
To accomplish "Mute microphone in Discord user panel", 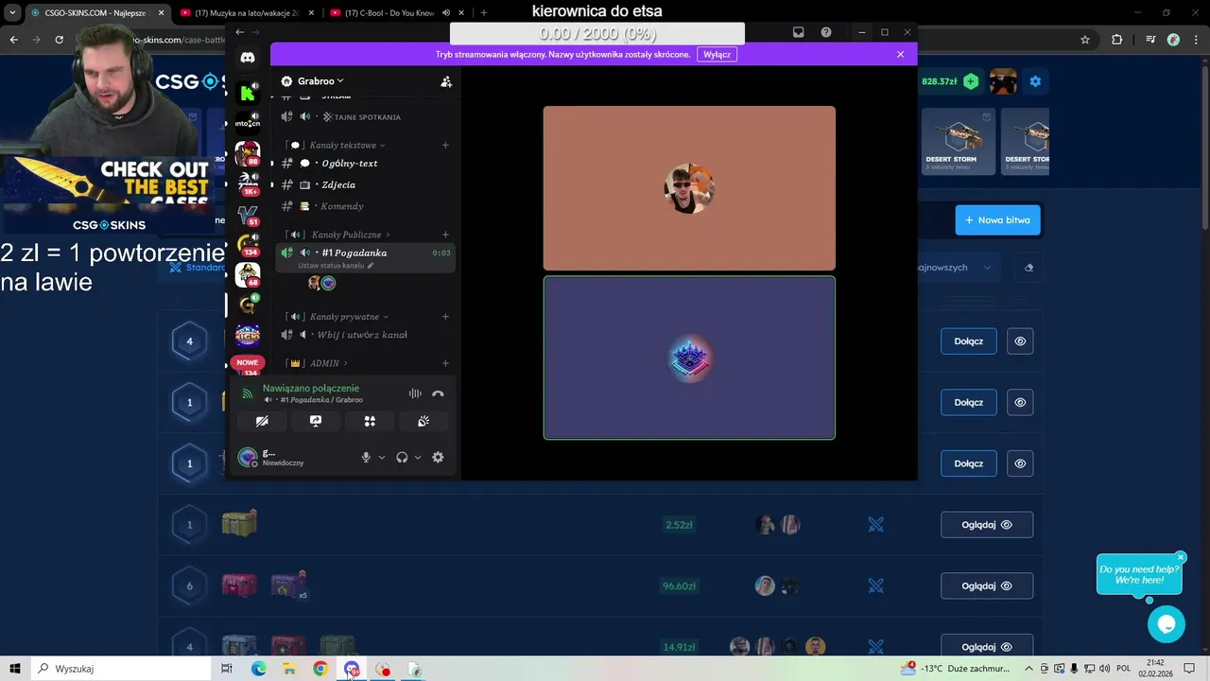I will (366, 457).
